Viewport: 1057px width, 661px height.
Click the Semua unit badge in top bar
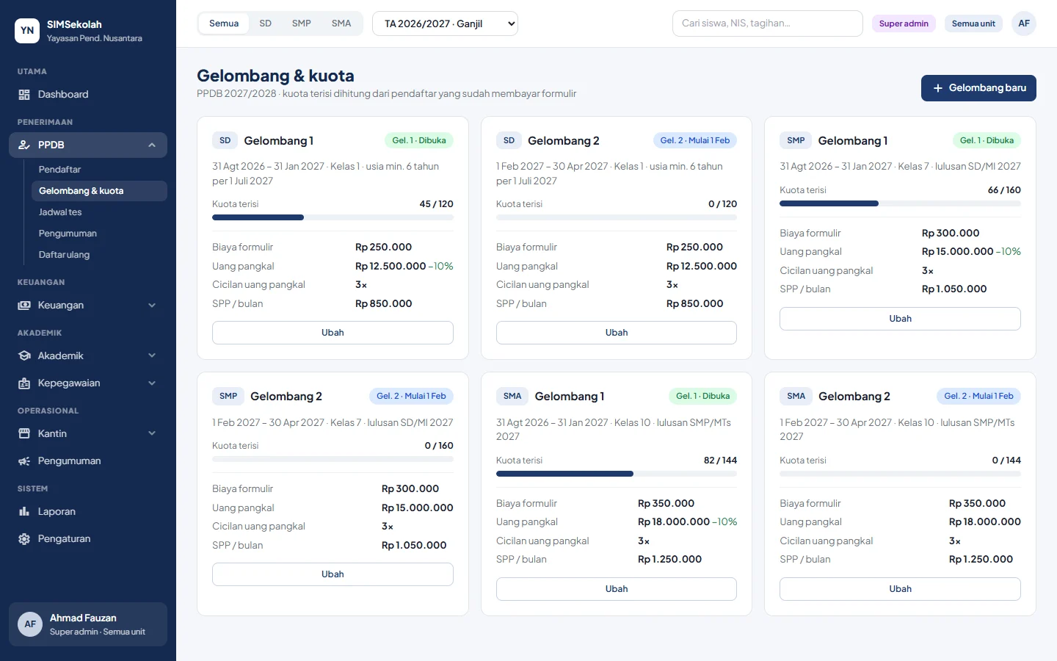point(973,24)
